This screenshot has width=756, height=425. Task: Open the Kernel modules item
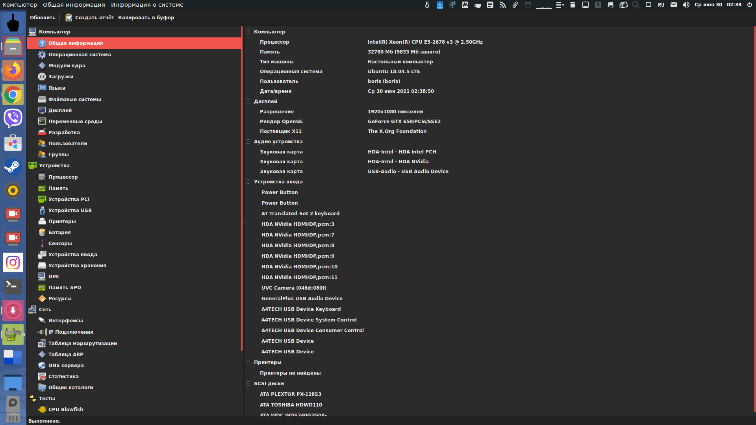coord(67,66)
